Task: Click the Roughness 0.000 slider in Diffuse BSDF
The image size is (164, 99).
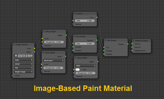Action: (x=54, y=42)
